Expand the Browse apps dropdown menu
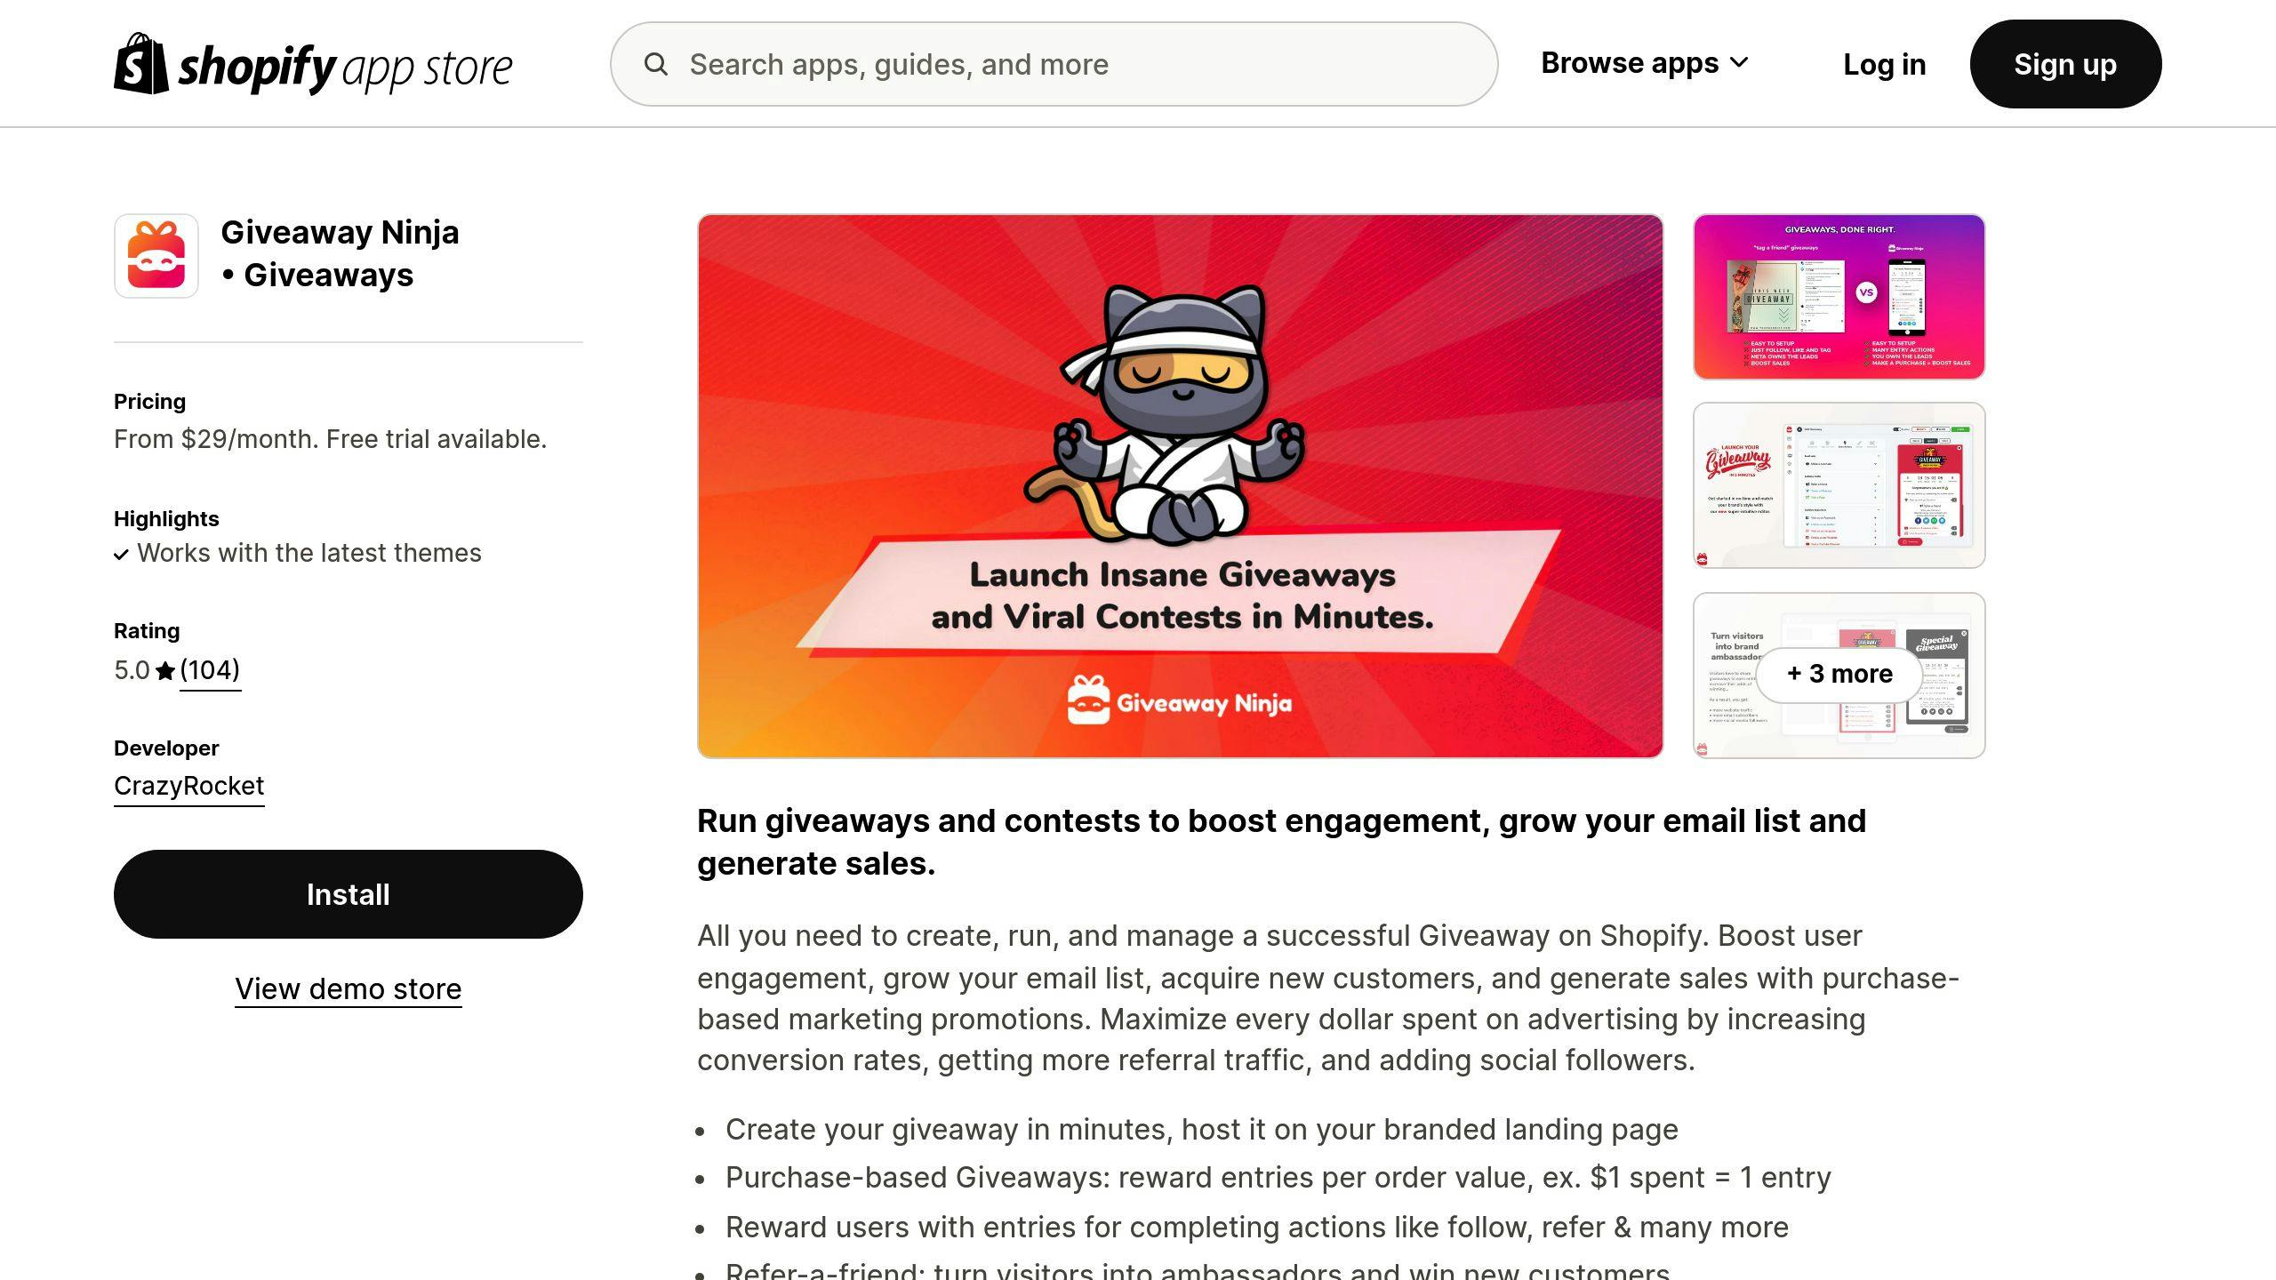 point(1646,62)
